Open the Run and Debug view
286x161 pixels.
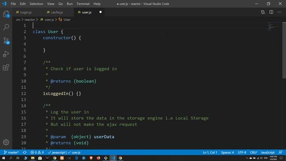pyautogui.click(x=6, y=54)
